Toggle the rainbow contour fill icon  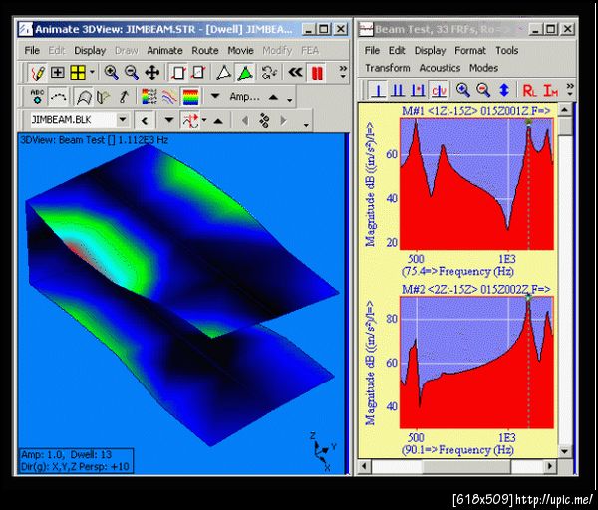[190, 96]
